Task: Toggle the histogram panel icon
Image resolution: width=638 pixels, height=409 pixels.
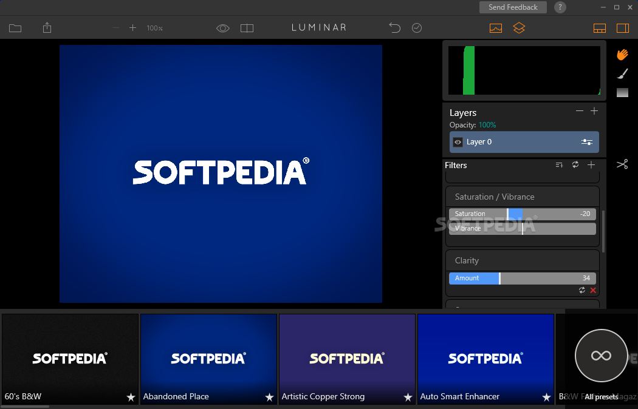Action: (496, 28)
